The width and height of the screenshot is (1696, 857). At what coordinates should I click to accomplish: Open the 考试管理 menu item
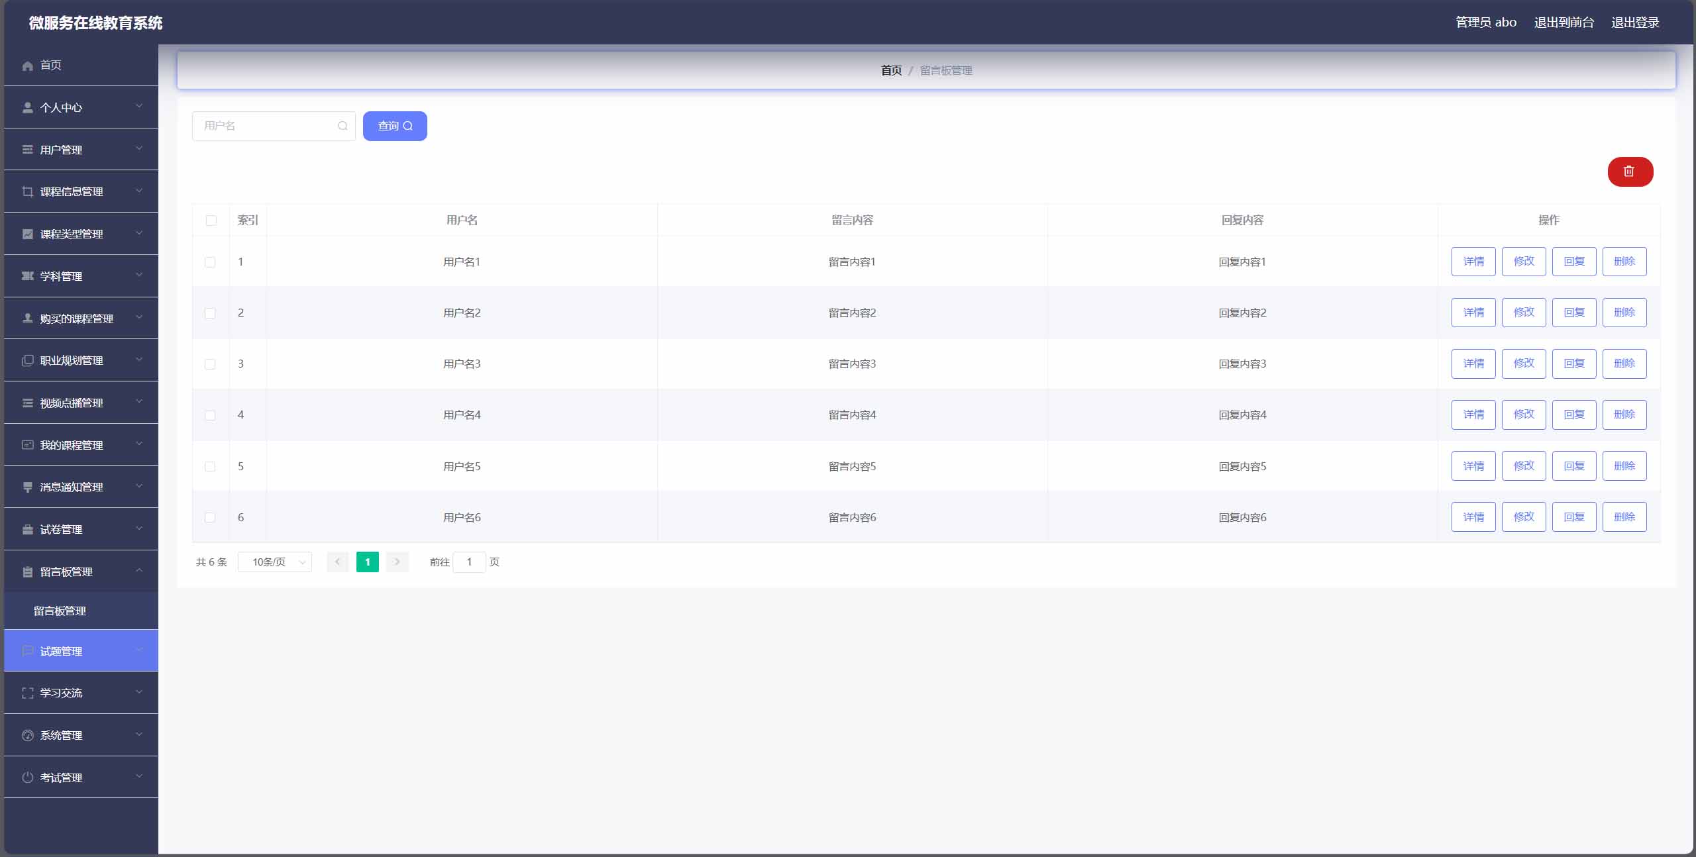(81, 778)
